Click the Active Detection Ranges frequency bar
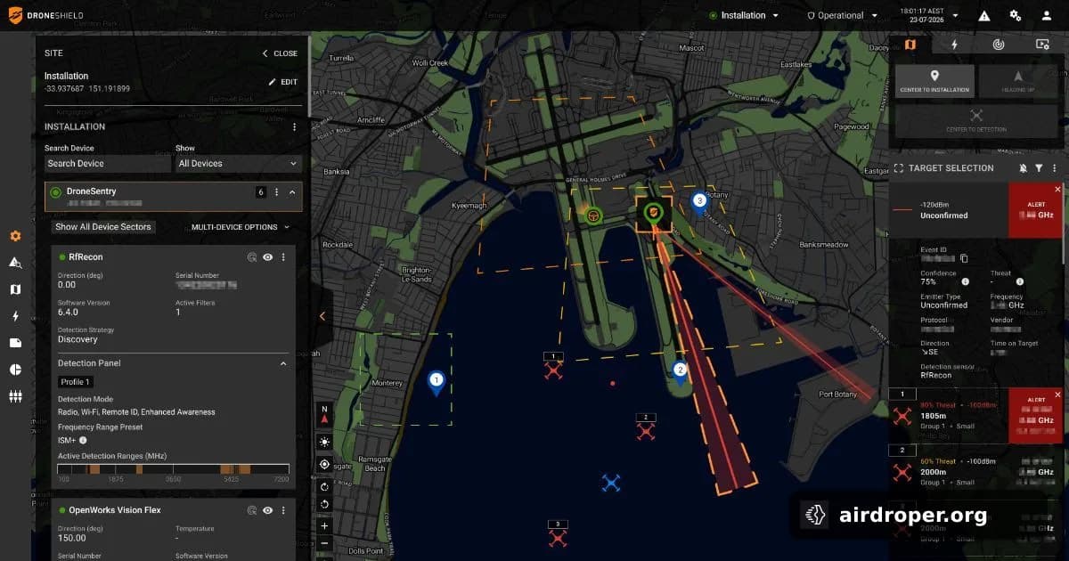 click(173, 468)
